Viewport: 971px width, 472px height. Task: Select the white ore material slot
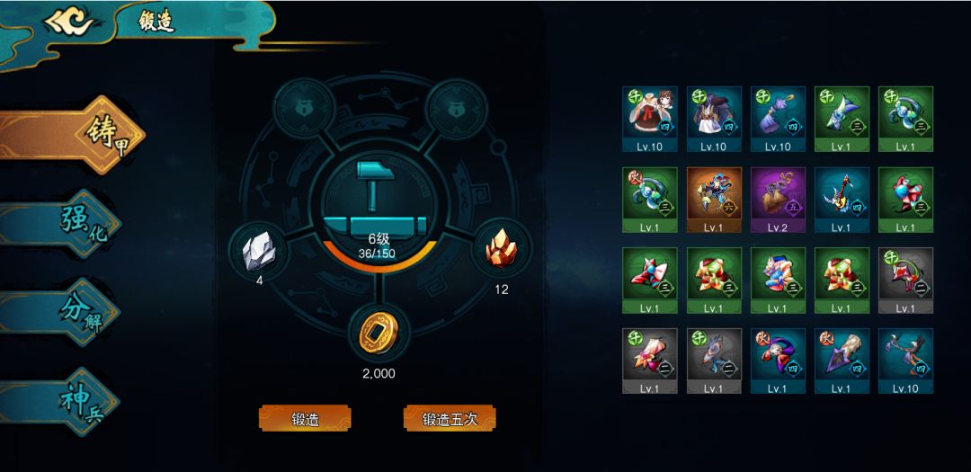click(258, 252)
